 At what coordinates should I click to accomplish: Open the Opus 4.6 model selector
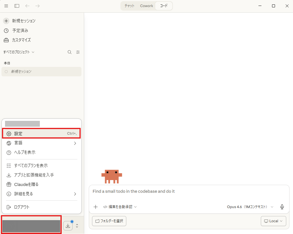tap(250, 207)
